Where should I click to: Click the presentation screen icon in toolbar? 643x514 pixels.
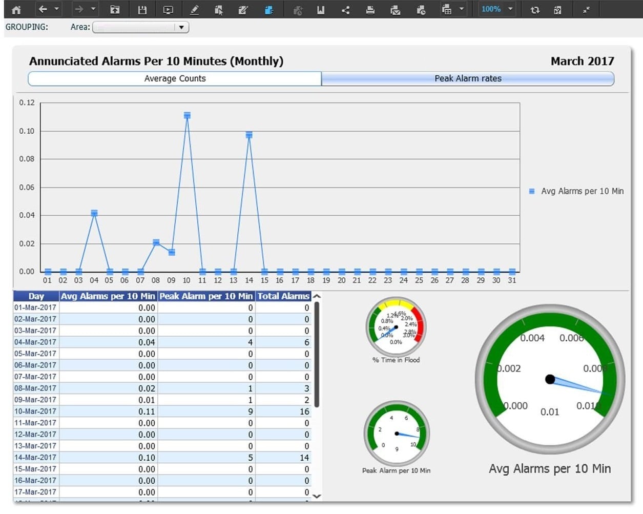pyautogui.click(x=168, y=10)
